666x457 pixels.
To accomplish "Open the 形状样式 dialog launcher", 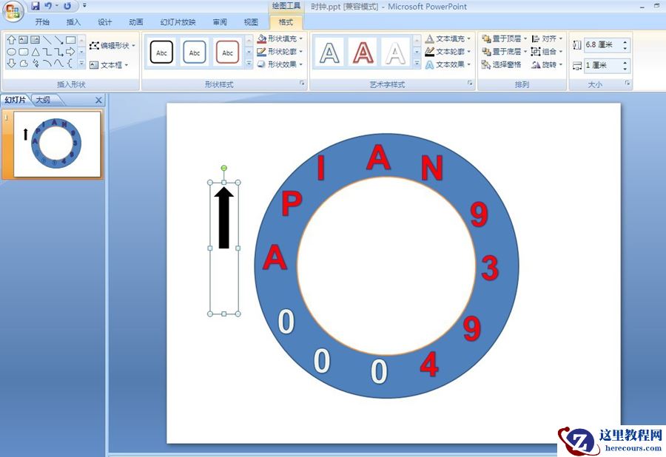I will [302, 83].
